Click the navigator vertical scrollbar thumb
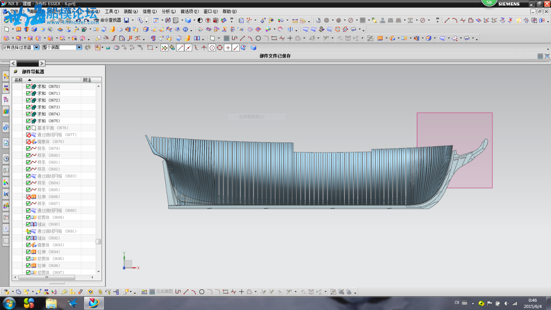This screenshot has width=551, height=310. coord(99,242)
